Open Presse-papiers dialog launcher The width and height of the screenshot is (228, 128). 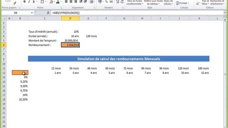tap(19, 7)
